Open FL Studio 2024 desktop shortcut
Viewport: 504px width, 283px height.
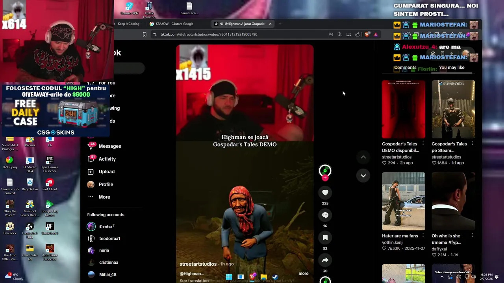(30, 165)
